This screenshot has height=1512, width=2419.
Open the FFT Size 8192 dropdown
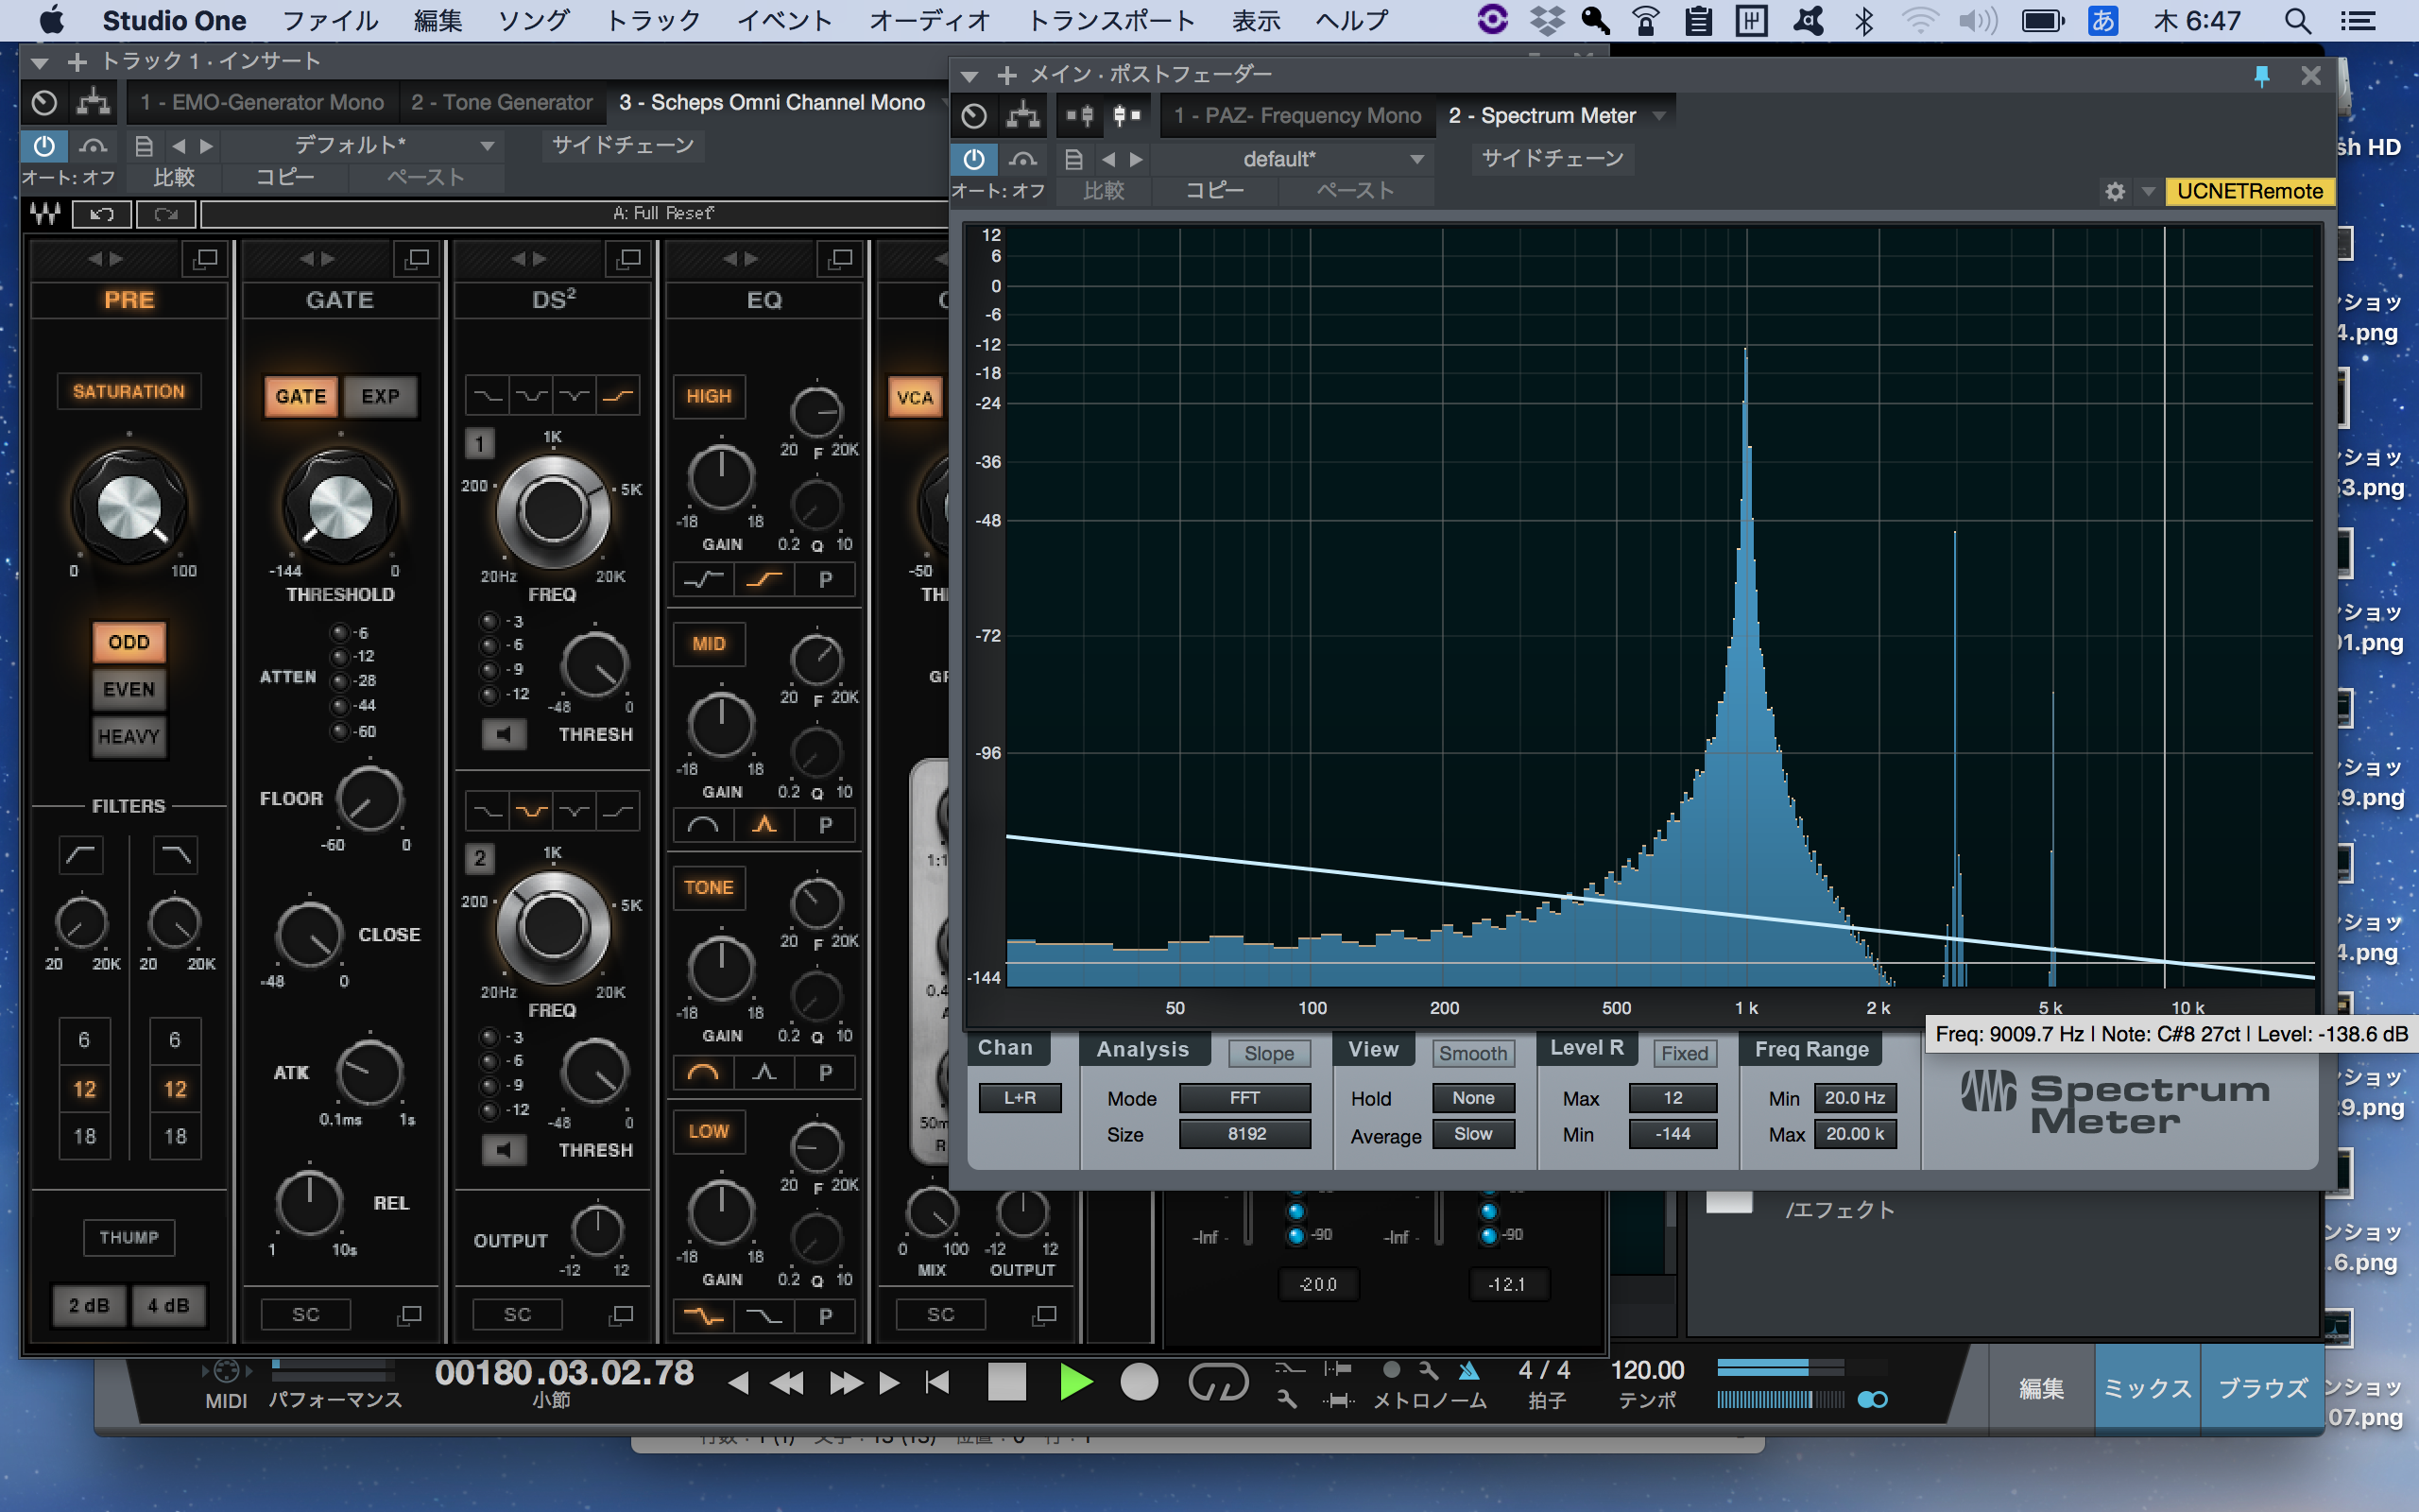point(1244,1134)
